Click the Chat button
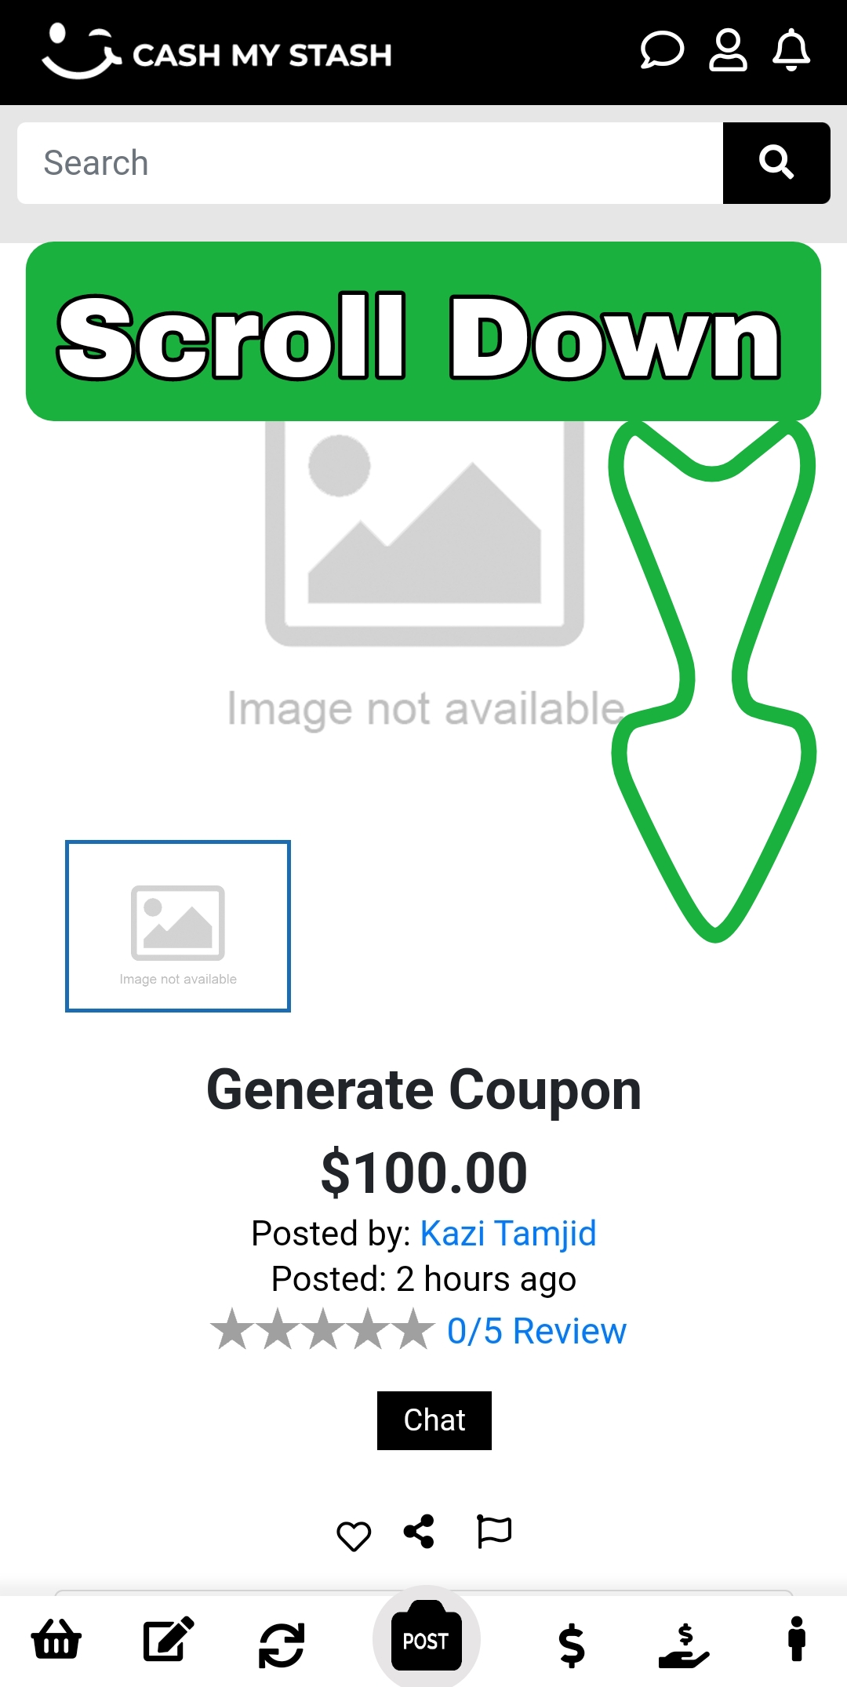This screenshot has width=847, height=1687. point(434,1420)
